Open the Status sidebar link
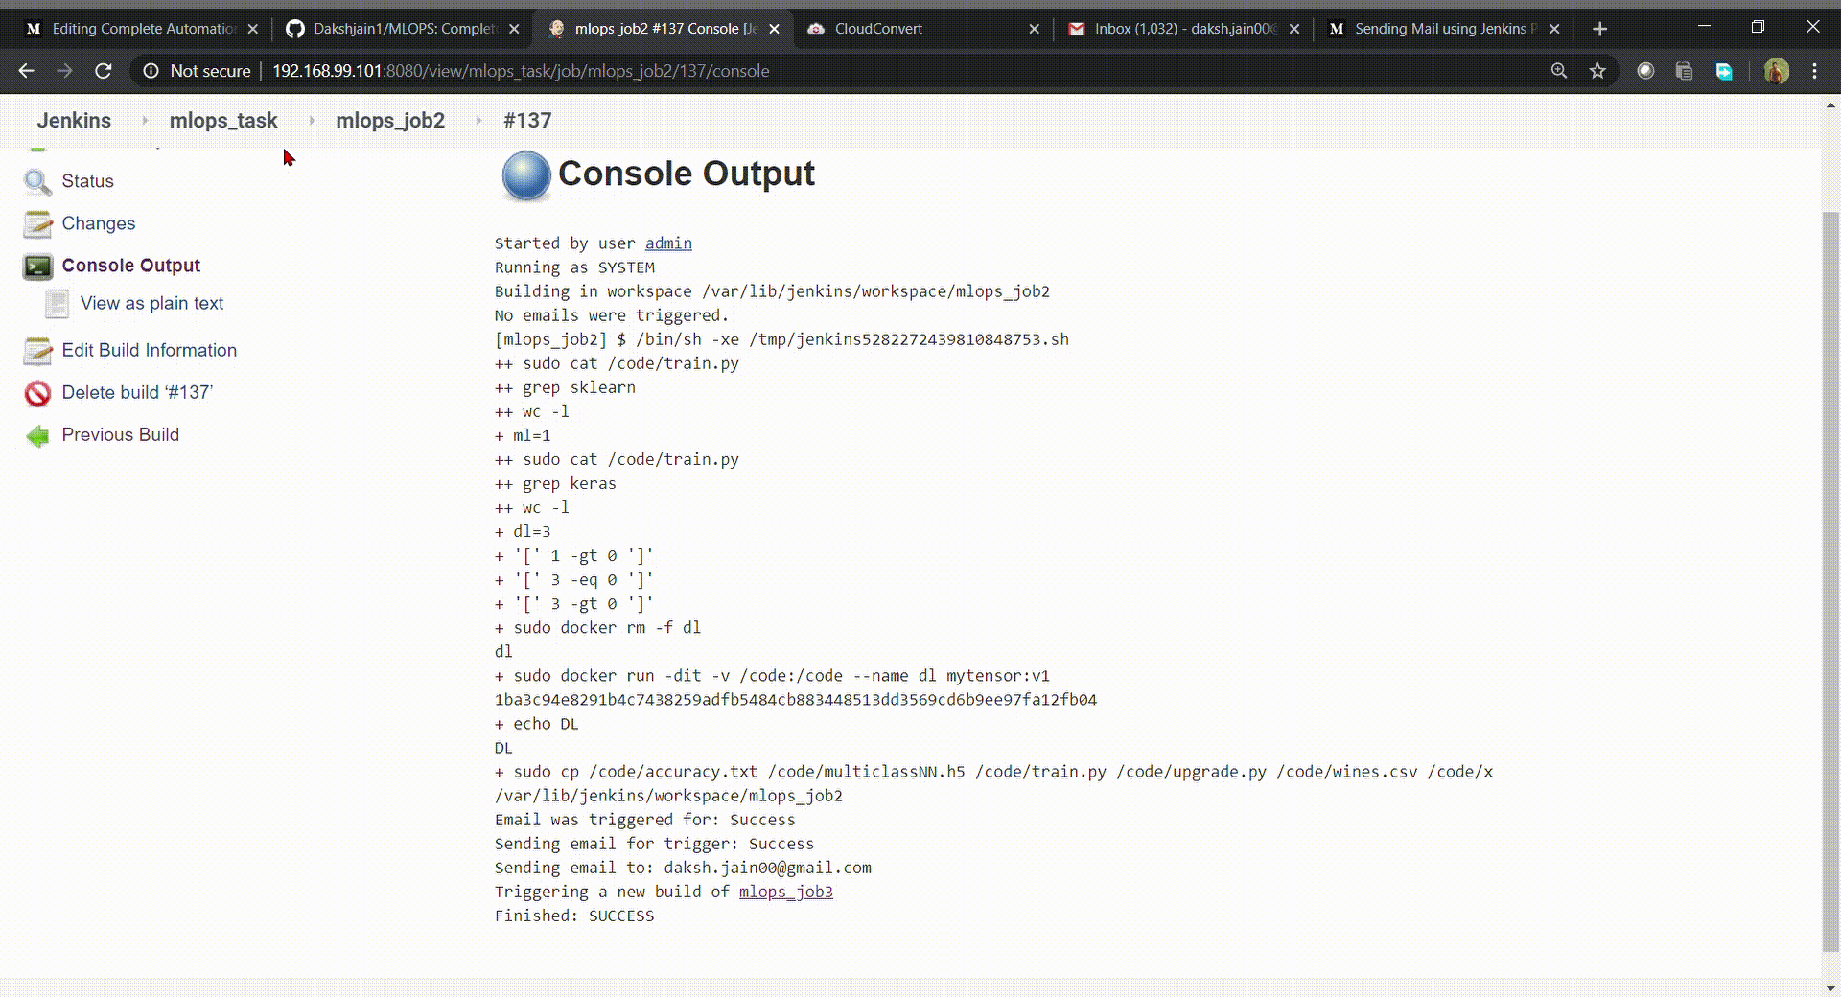The image size is (1841, 997). click(87, 181)
